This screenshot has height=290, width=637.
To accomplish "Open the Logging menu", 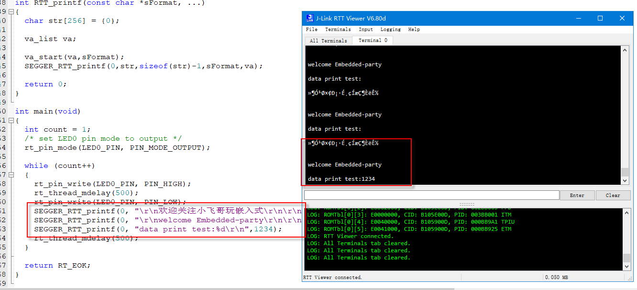I will coord(390,30).
